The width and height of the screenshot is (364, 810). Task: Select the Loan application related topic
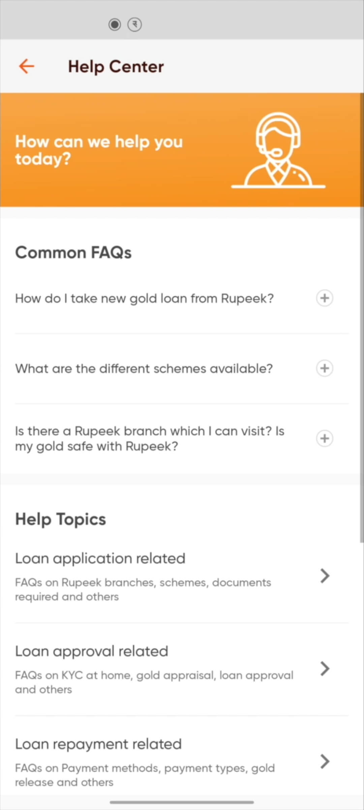(100, 559)
